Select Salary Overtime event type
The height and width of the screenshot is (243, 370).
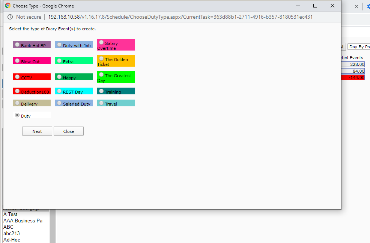point(101,43)
